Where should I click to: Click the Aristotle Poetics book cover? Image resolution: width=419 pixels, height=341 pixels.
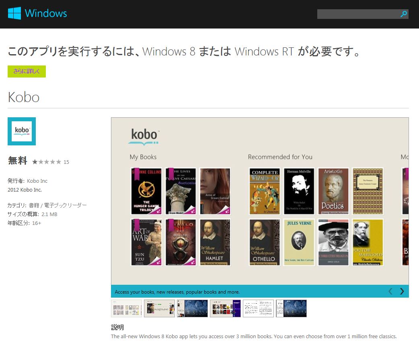[333, 191]
